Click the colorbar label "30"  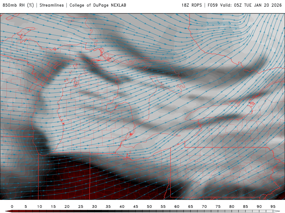[94, 207]
